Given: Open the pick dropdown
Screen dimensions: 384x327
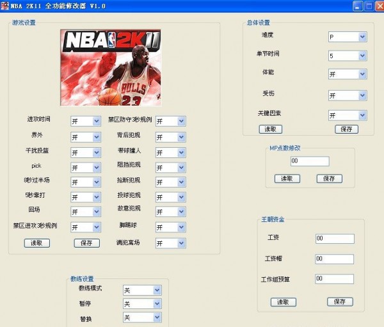Looking at the screenshot, I should tap(86, 168).
